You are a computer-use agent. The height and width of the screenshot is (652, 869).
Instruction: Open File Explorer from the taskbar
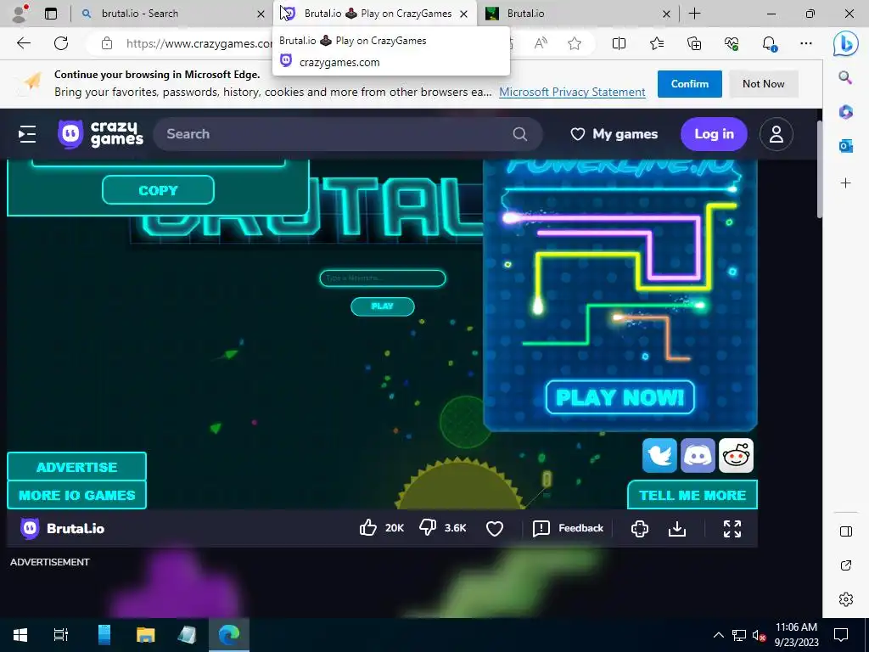(x=146, y=634)
